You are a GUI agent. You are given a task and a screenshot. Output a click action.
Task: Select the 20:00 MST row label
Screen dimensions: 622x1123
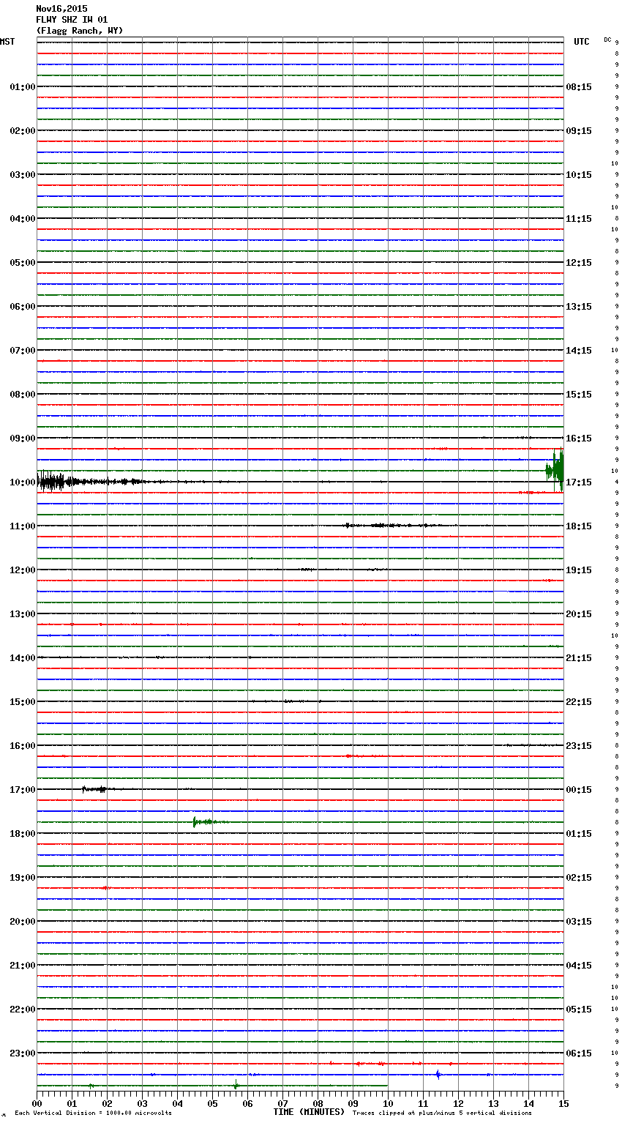pos(22,922)
